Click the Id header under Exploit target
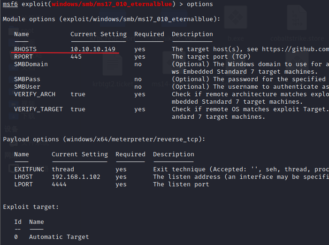Screen dimensions: 329x245 click(18, 222)
